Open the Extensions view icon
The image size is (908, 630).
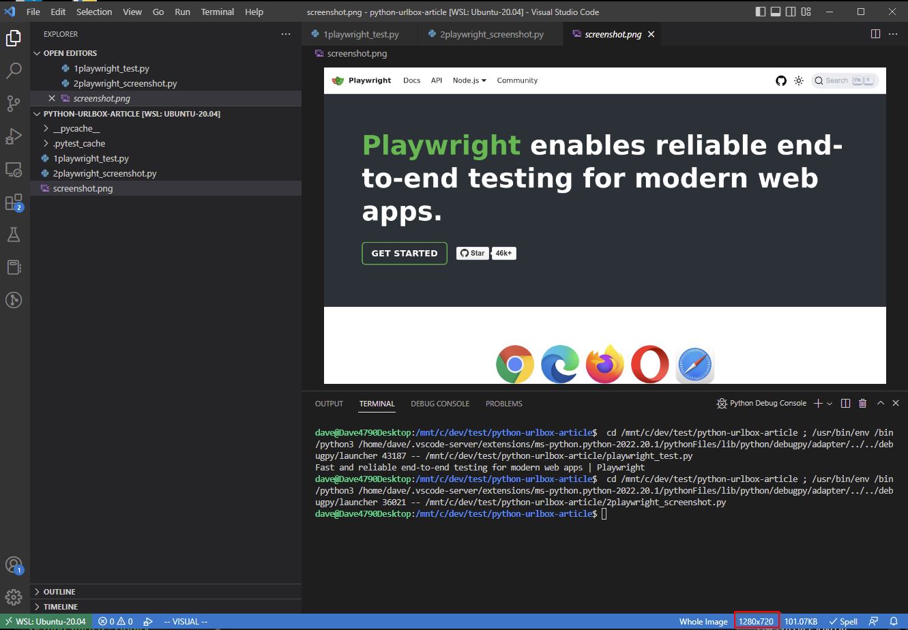(x=14, y=202)
